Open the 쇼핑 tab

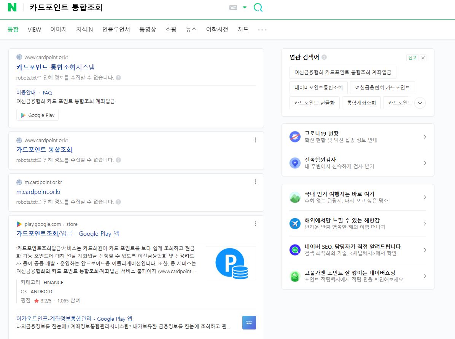[x=170, y=29]
